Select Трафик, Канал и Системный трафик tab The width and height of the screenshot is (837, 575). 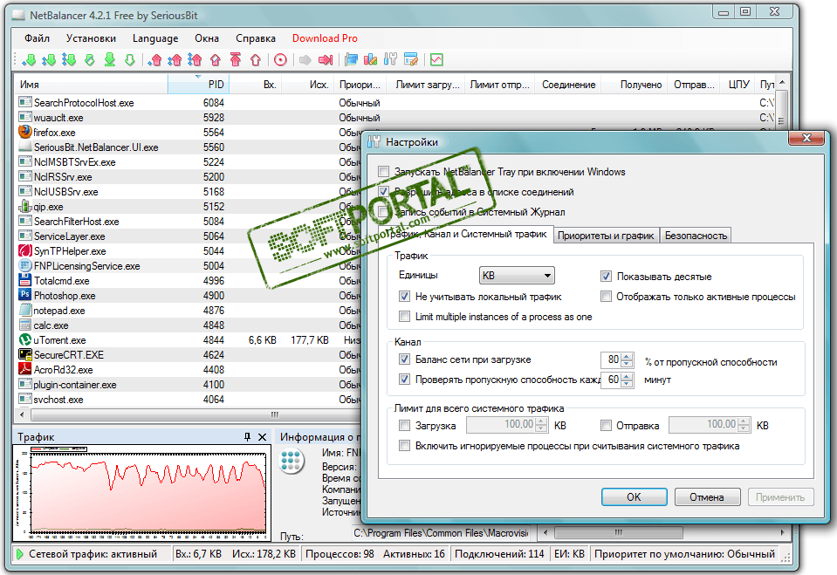coord(465,234)
